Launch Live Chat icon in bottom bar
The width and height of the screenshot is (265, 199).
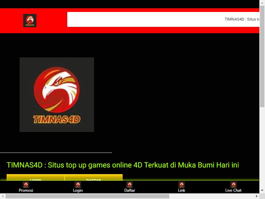coord(234,185)
